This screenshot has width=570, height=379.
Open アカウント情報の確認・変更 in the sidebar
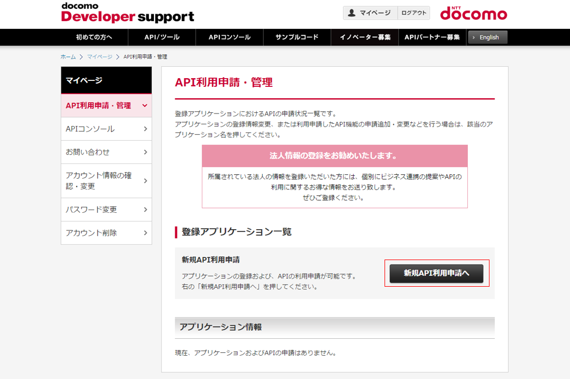[x=106, y=181]
